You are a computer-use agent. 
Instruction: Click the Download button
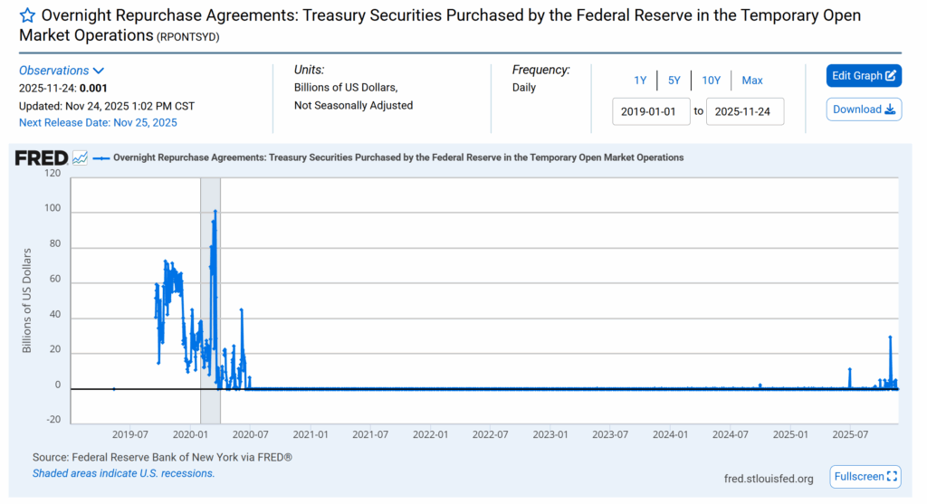tap(864, 109)
